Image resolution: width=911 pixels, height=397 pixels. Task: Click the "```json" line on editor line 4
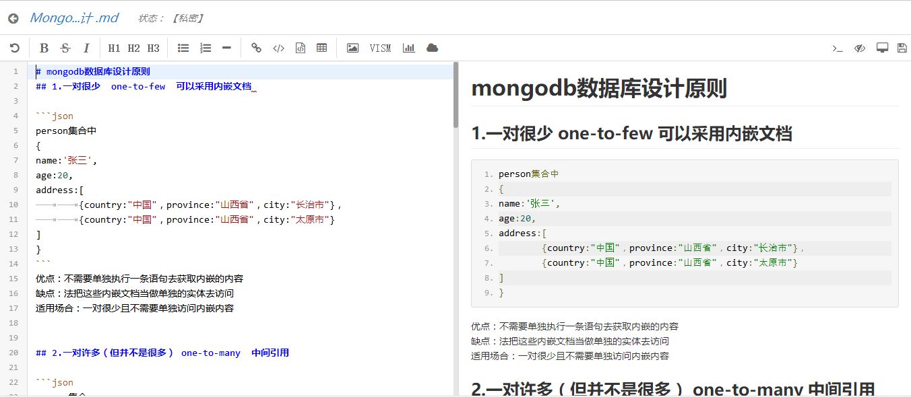pos(55,116)
